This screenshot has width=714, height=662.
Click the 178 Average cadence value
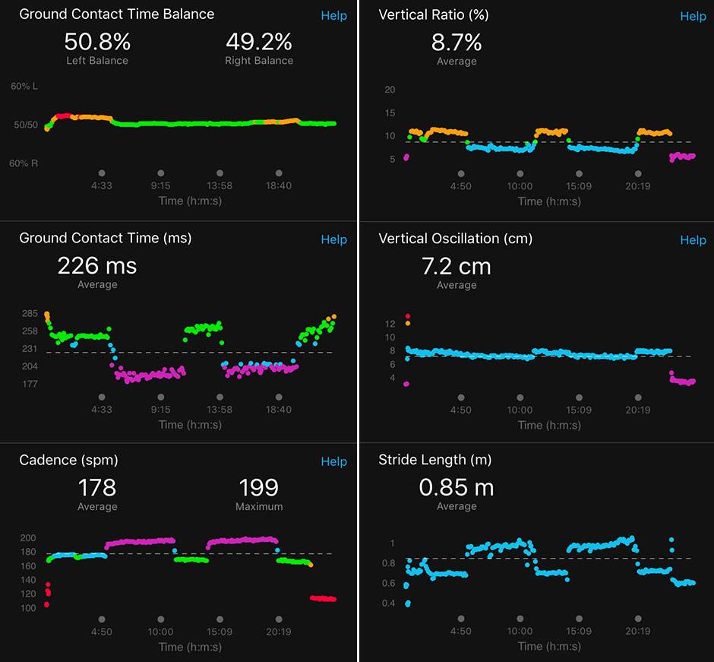pyautogui.click(x=97, y=488)
